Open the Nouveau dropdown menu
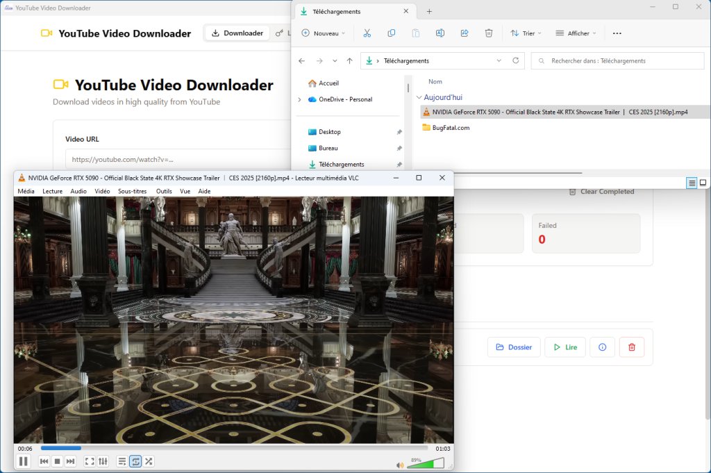The width and height of the screenshot is (711, 473). tap(324, 33)
